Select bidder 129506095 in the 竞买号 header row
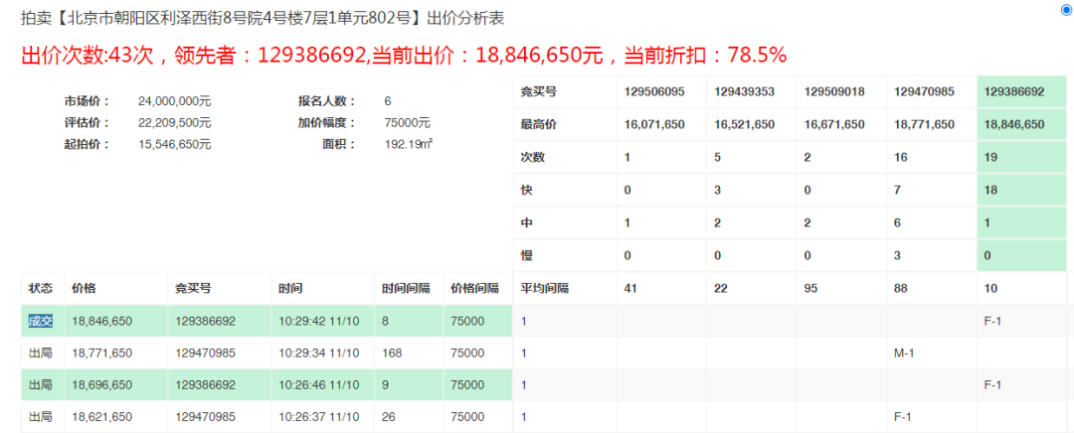 [654, 91]
